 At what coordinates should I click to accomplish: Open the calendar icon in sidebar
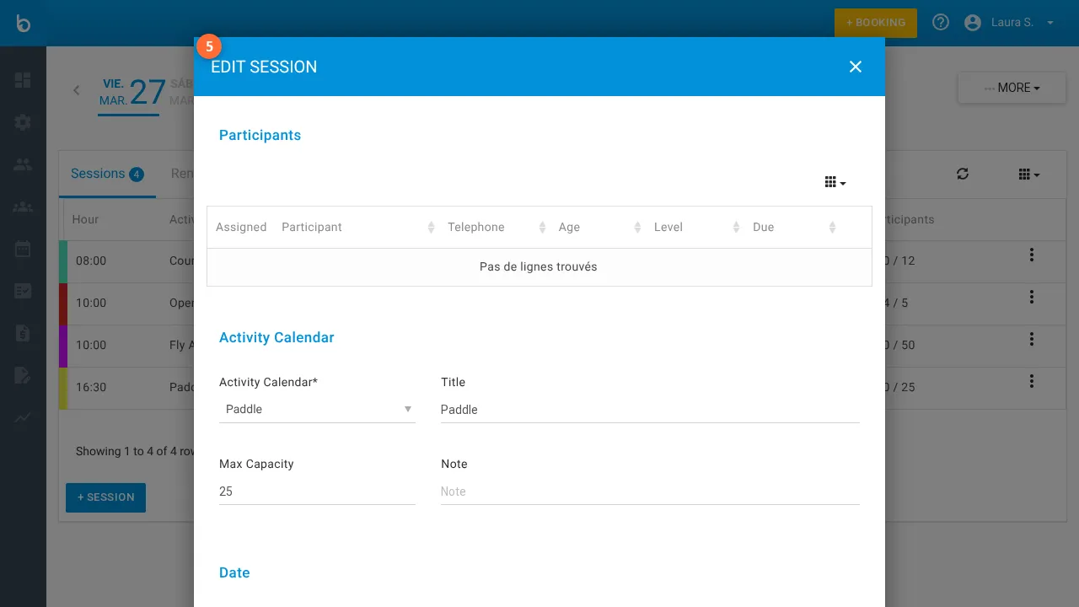[23, 249]
